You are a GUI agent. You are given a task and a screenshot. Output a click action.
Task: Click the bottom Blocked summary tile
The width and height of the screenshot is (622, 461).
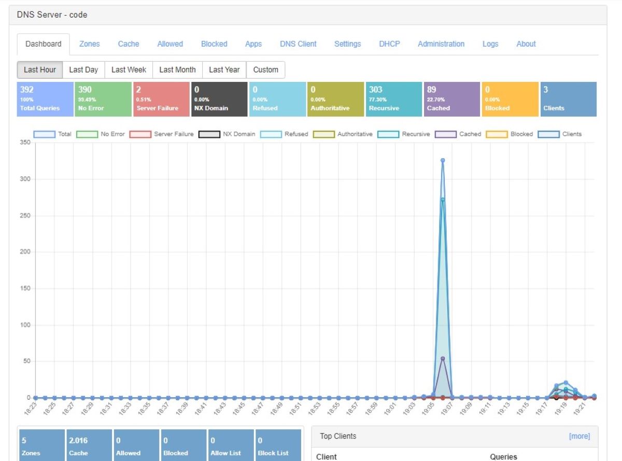tap(183, 445)
